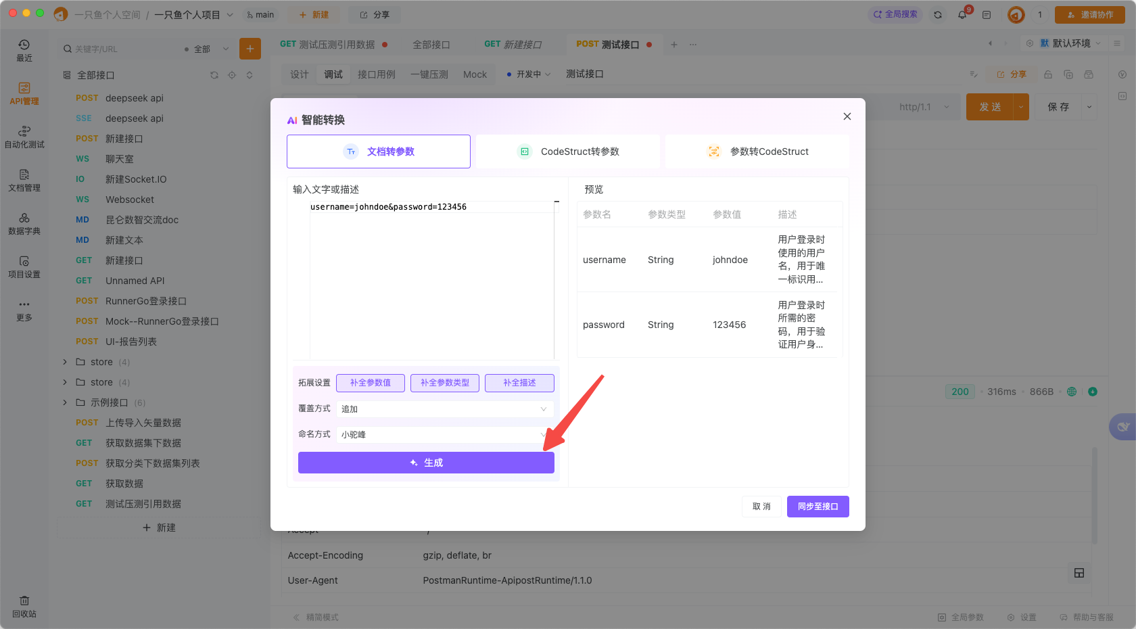This screenshot has height=629, width=1136.
Task: Enable the 补全参数值 option
Action: coord(370,382)
